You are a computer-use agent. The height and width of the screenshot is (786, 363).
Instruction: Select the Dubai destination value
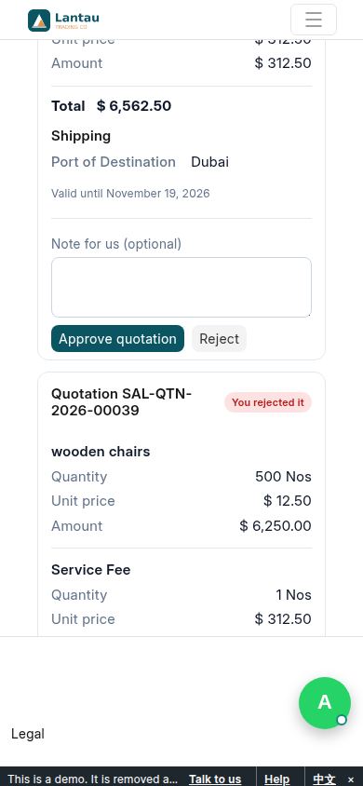[x=209, y=162]
